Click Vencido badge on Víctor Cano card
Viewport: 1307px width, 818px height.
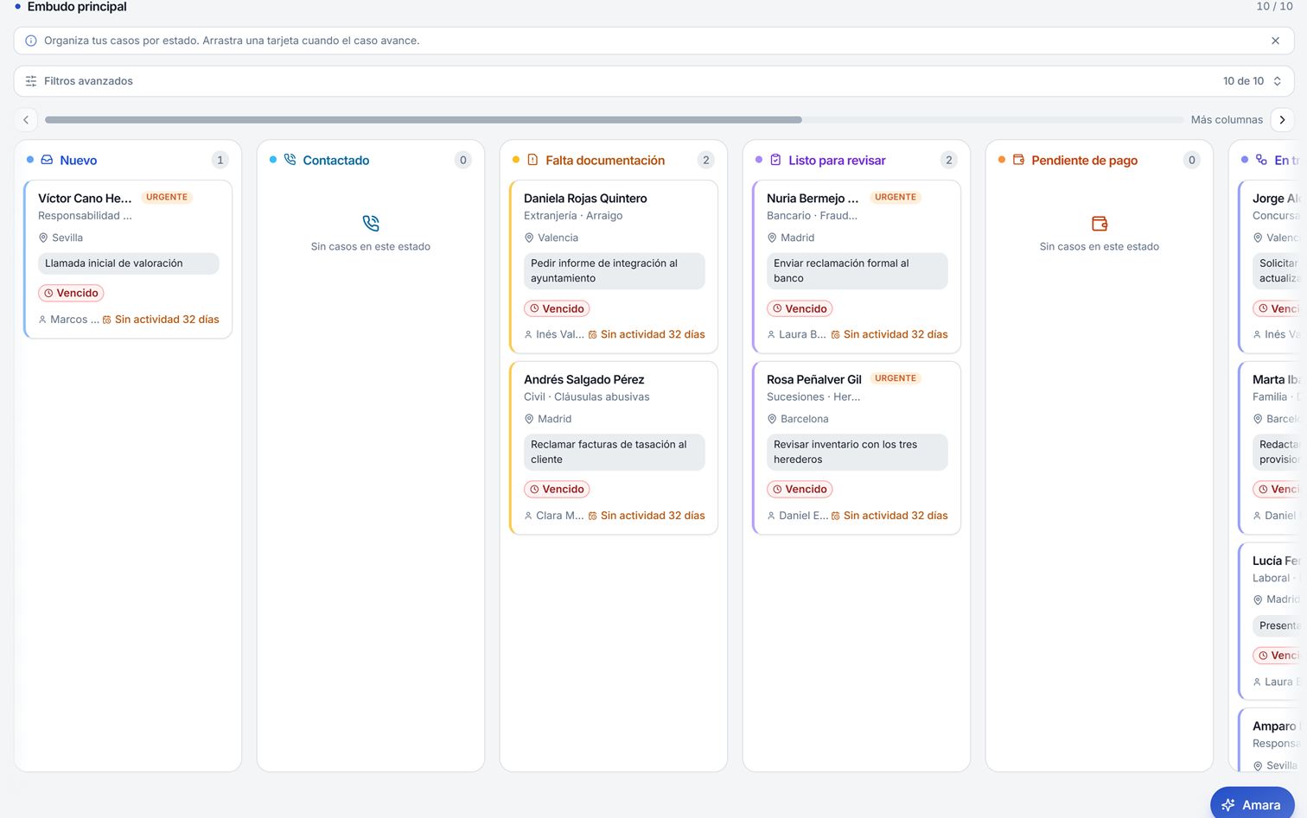click(71, 293)
